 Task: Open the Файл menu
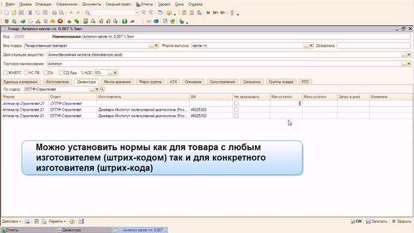(x=10, y=5)
